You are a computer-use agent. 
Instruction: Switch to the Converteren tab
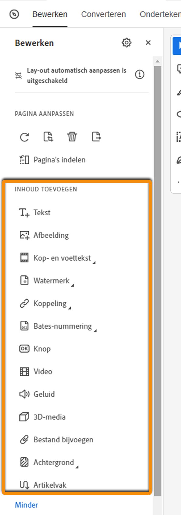pos(103,14)
